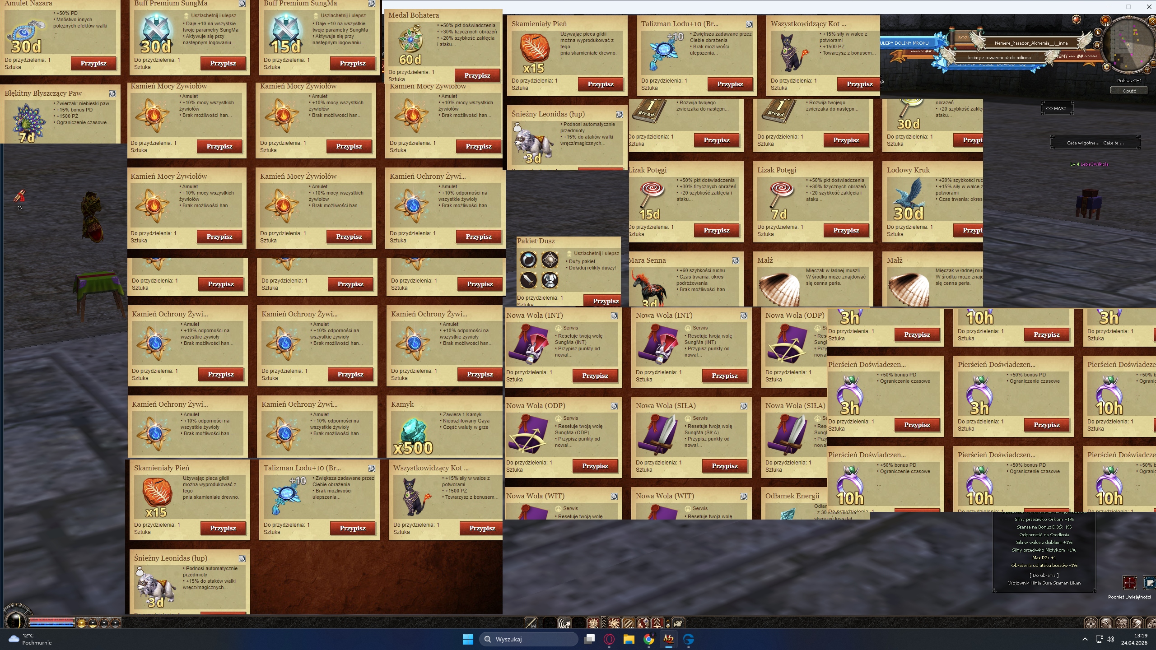Click the B button below the minimap
This screenshot has height=650, width=1156.
[x=1106, y=67]
